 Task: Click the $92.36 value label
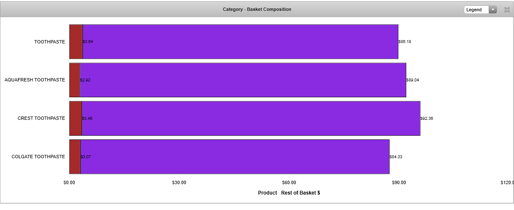[427, 119]
